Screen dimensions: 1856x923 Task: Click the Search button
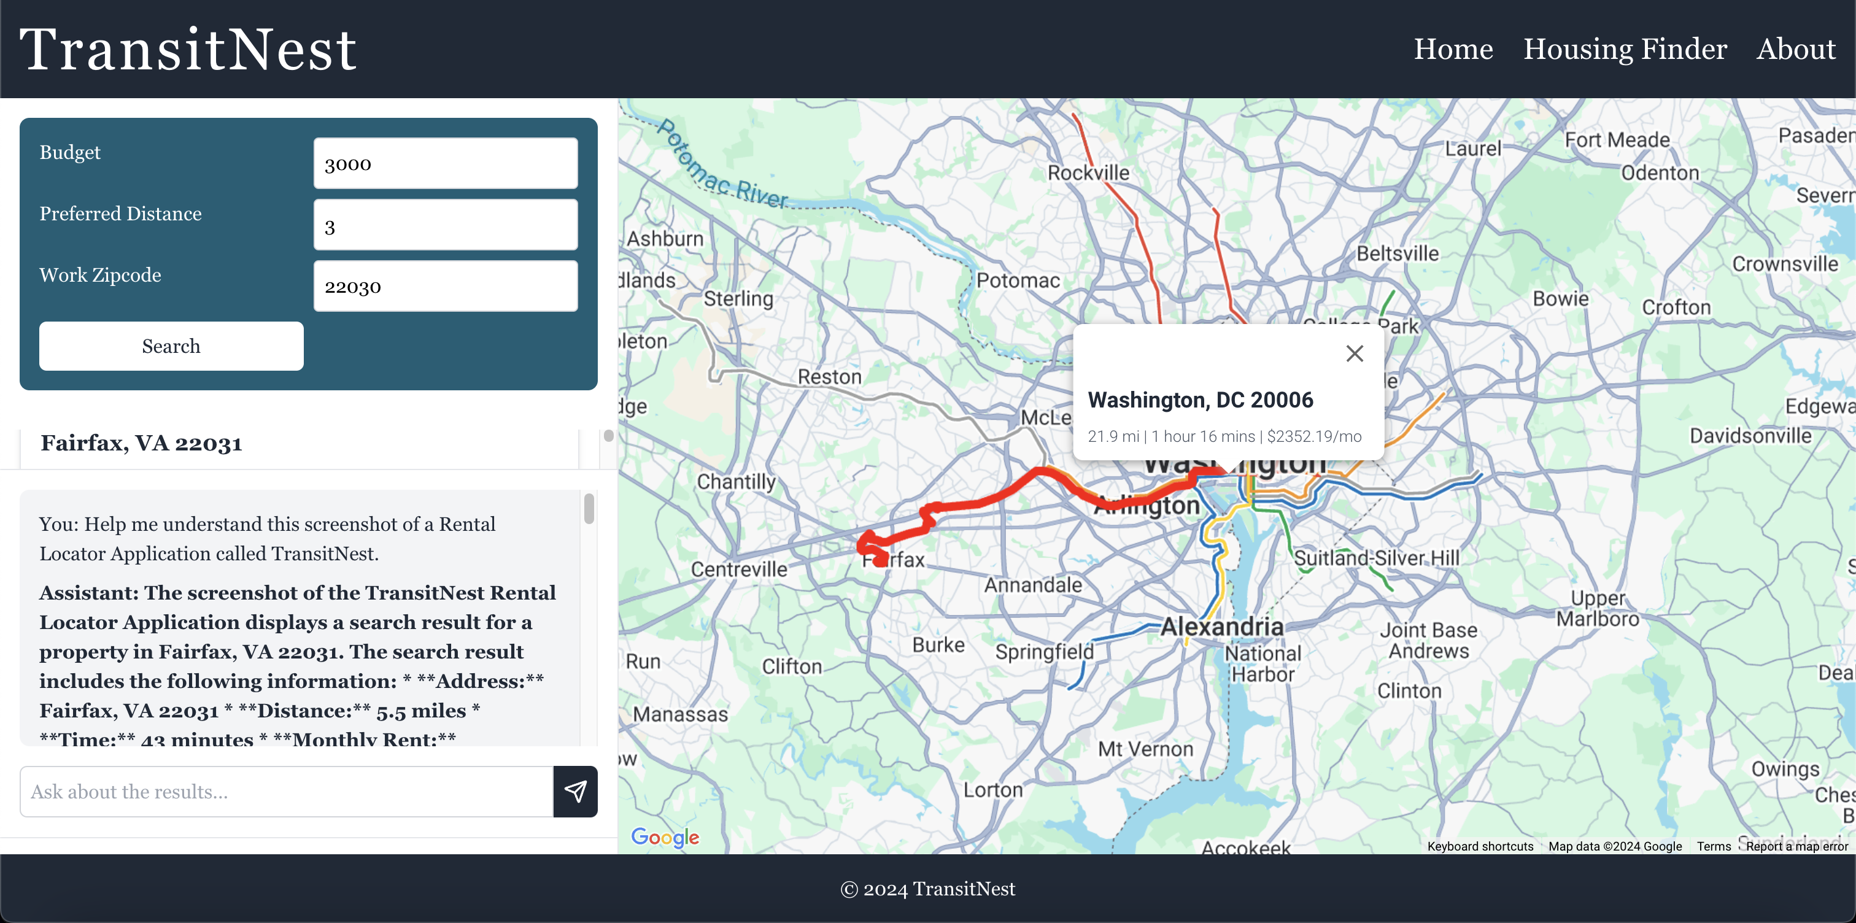[171, 346]
